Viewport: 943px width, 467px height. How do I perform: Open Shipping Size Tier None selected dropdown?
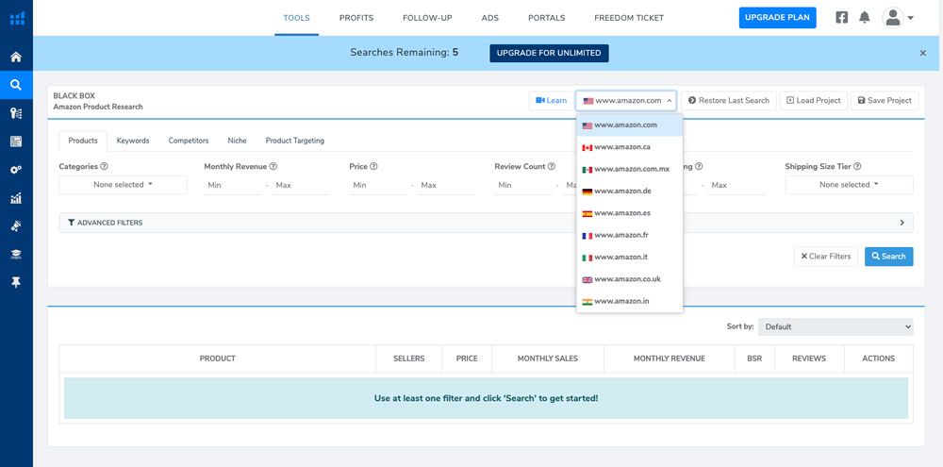(849, 185)
